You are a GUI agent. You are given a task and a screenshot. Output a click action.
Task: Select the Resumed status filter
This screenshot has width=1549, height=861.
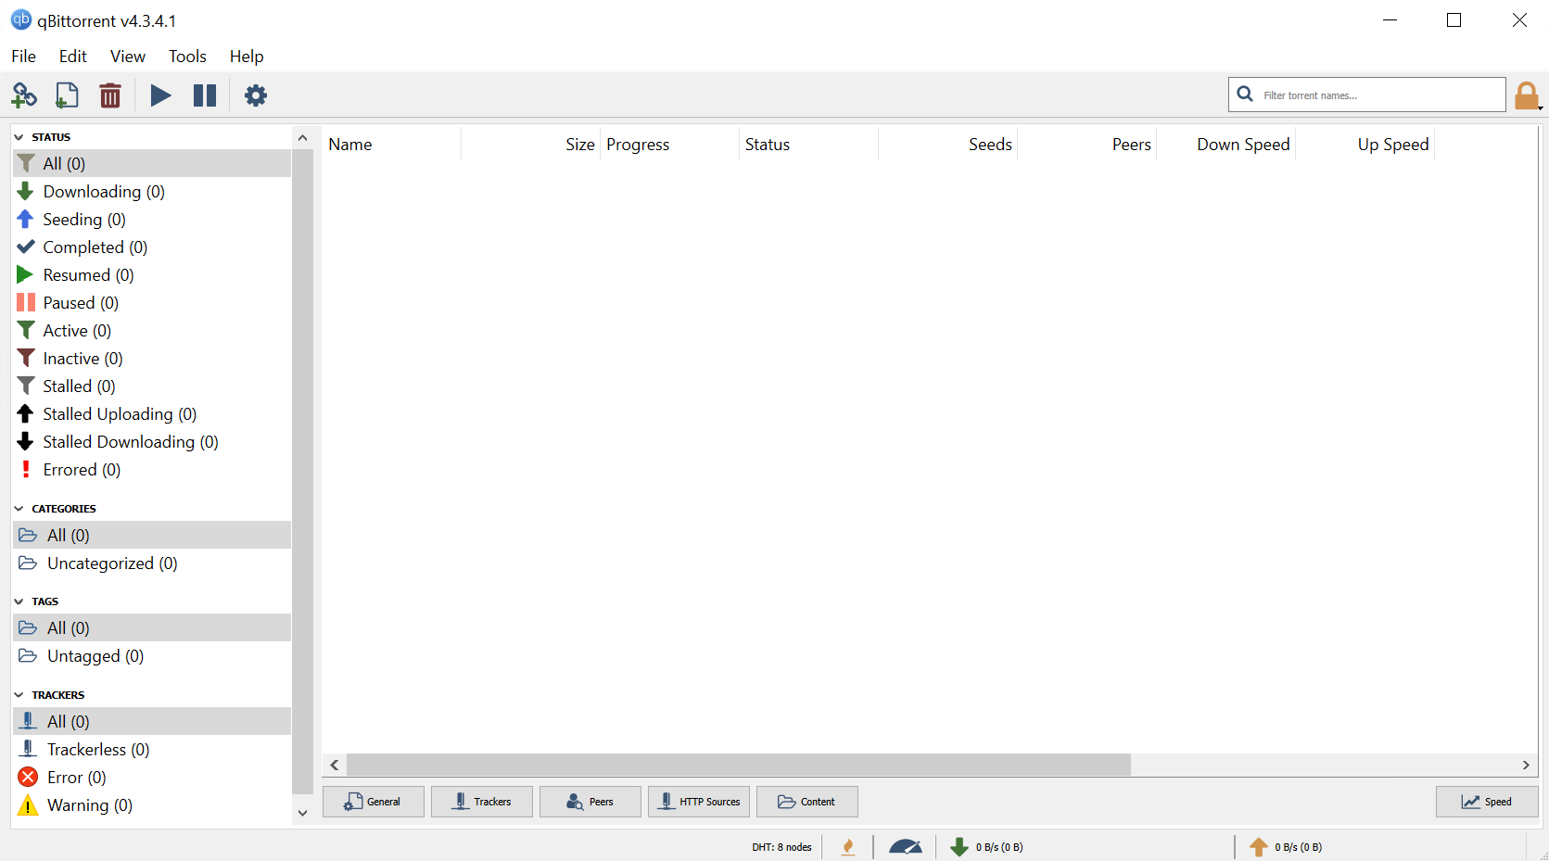(152, 275)
